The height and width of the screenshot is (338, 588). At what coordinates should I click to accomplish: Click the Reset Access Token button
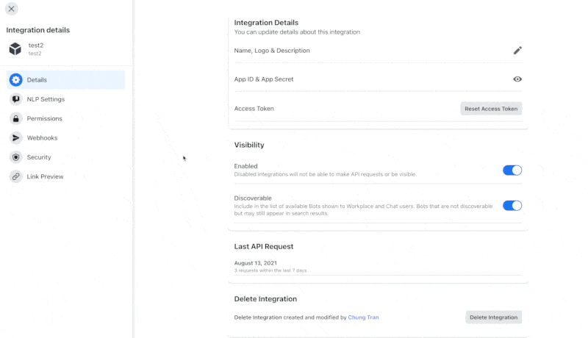pyautogui.click(x=491, y=109)
